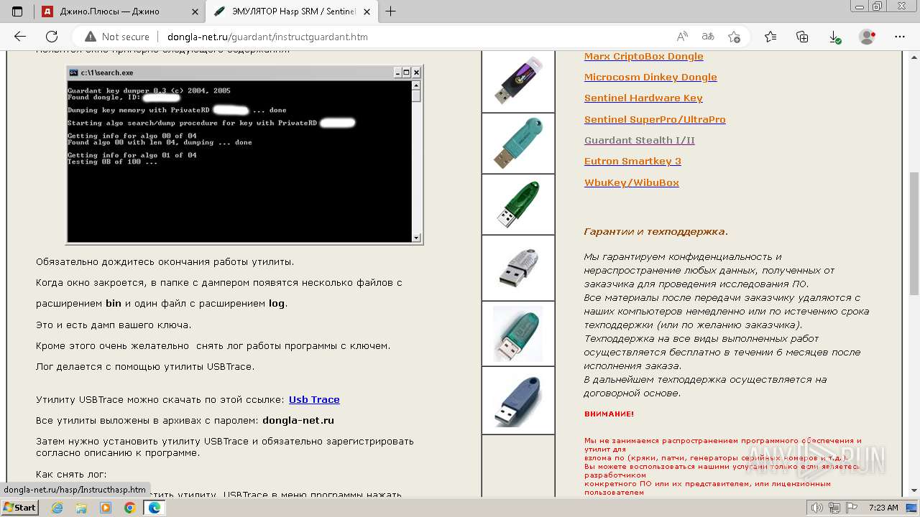Click the 'Гарантии и техподдержка.' heading

[x=656, y=231]
